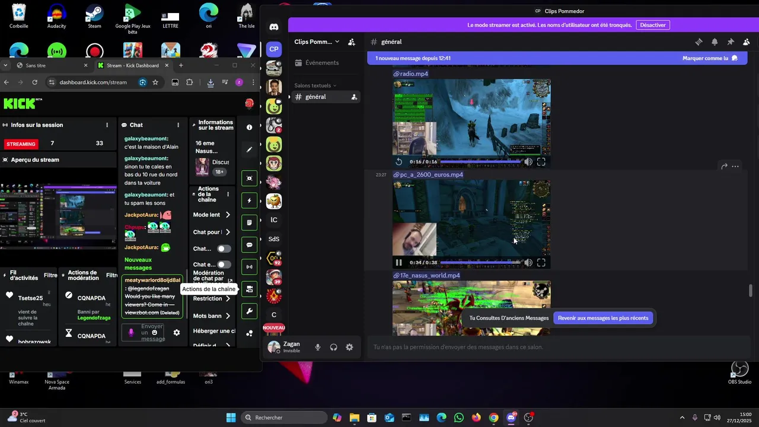Click the chat bubble icon in Kick sidebar
The width and height of the screenshot is (759, 427).
click(x=249, y=244)
